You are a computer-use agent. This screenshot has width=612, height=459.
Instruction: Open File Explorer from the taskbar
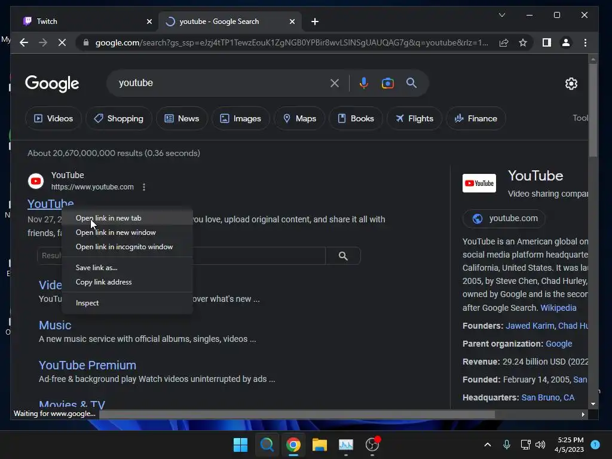point(319,445)
